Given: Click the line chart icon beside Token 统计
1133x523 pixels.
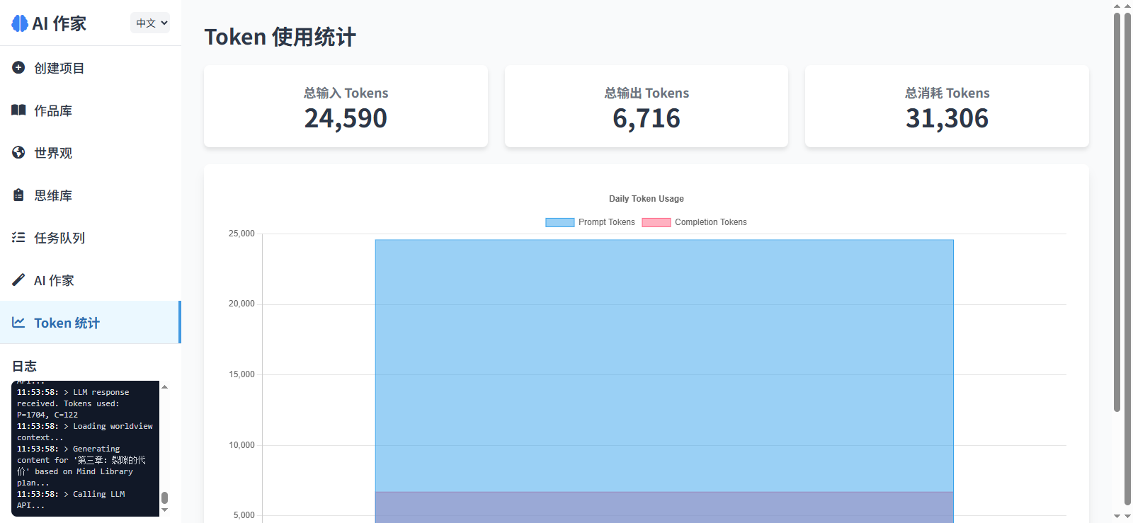Looking at the screenshot, I should (x=18, y=322).
